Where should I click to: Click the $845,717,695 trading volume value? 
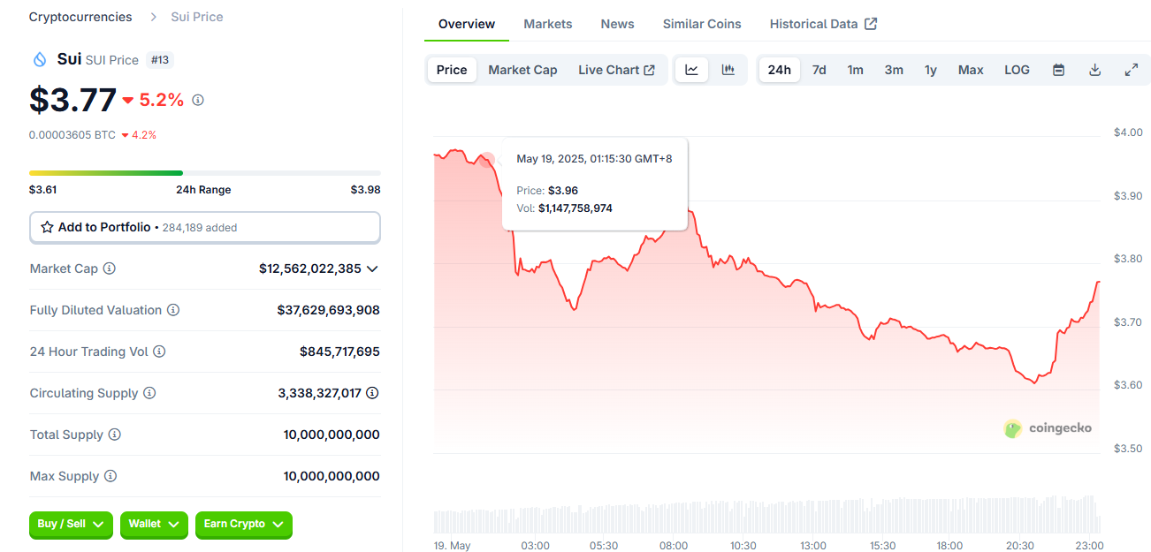[339, 352]
